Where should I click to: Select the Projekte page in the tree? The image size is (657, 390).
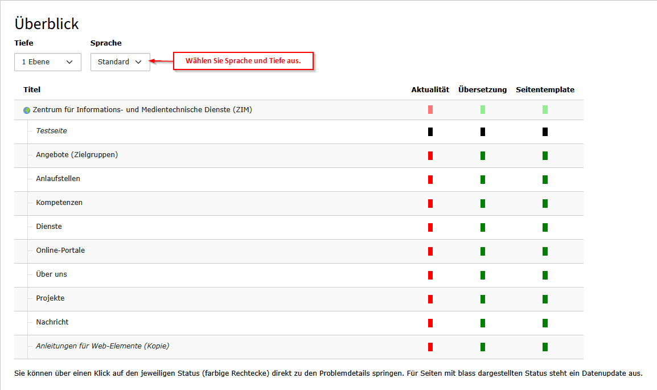click(x=50, y=298)
